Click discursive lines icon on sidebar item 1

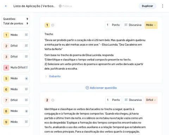[x=26, y=35]
